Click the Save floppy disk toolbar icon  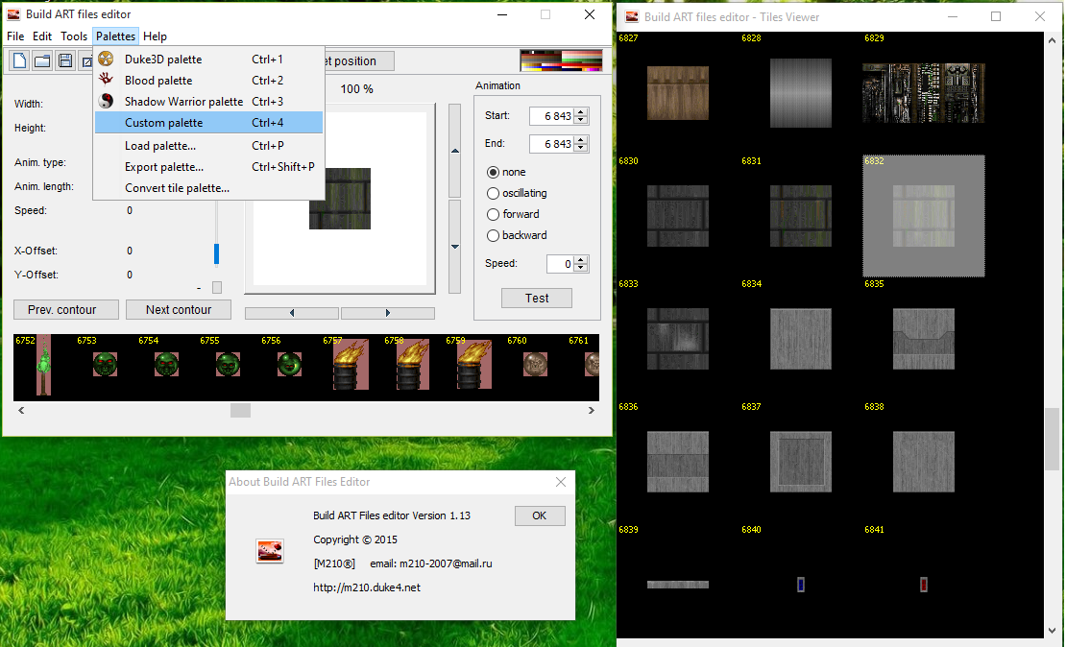pos(65,61)
